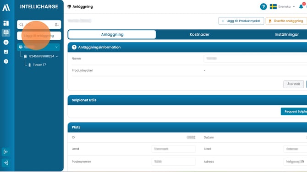Expand the 1234567891011234 node chevron
307x172 pixels.
pyautogui.click(x=57, y=56)
